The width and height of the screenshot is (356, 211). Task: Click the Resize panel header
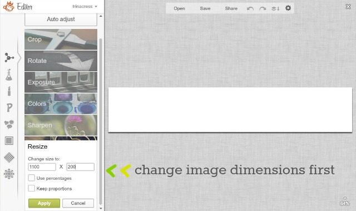point(38,147)
